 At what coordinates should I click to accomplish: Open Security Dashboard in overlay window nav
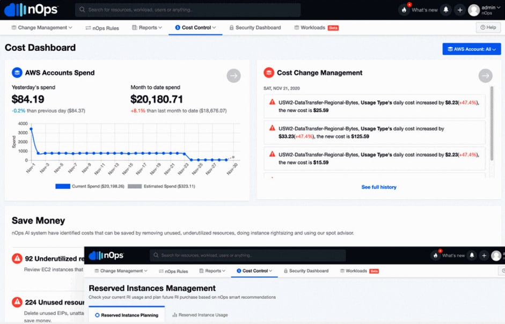tap(306, 271)
